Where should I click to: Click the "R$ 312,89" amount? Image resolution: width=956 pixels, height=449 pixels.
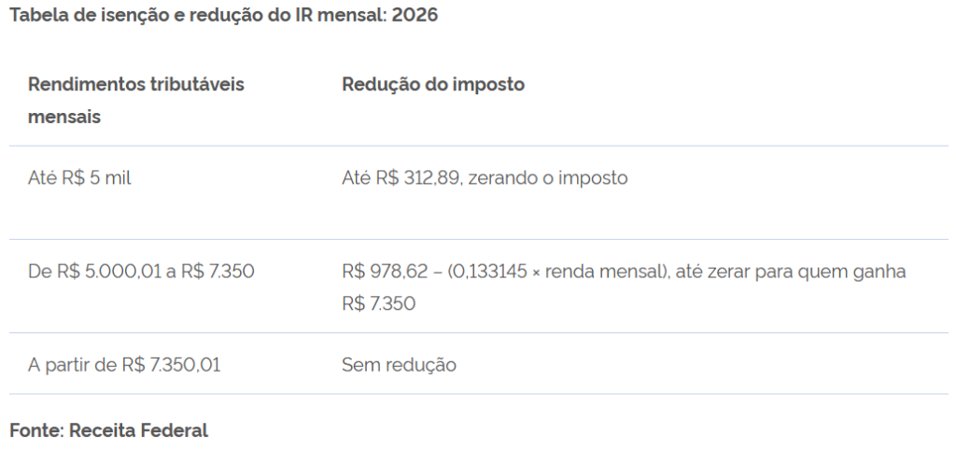[x=418, y=177]
